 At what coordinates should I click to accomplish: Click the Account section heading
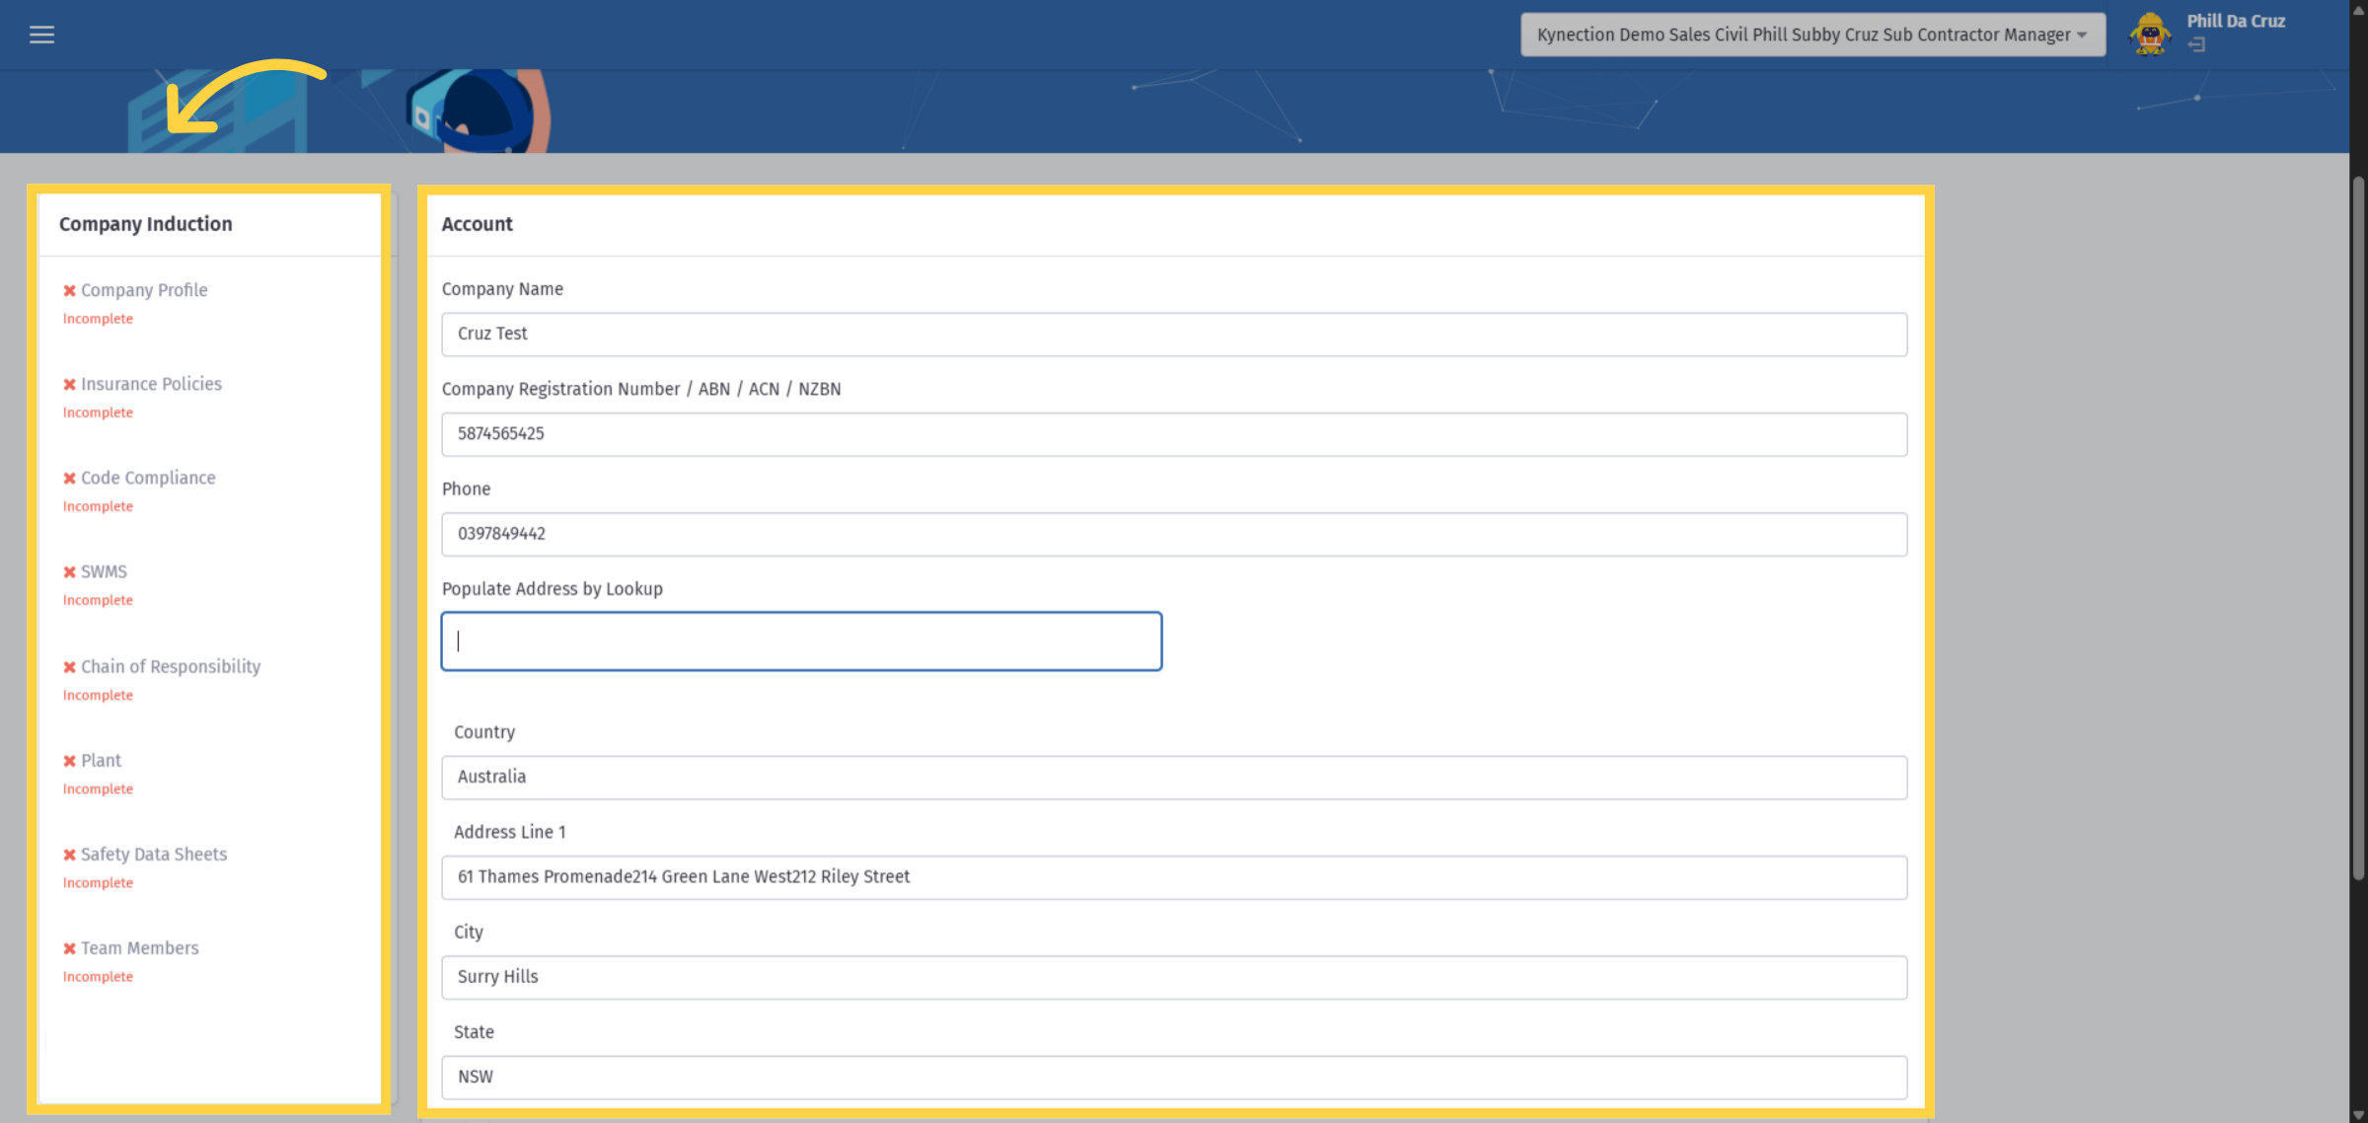[x=477, y=224]
